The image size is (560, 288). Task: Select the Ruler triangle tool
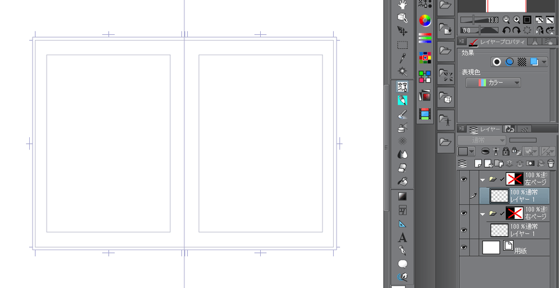pyautogui.click(x=402, y=223)
